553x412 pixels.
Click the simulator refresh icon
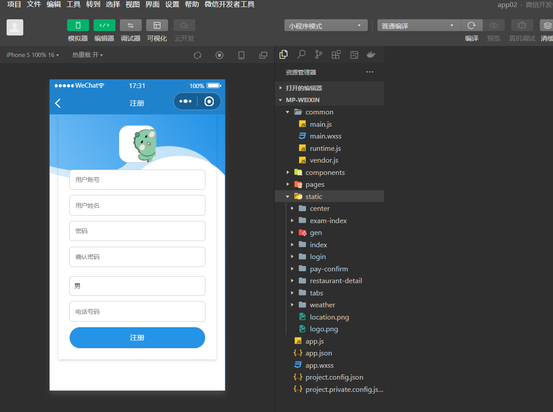[197, 55]
